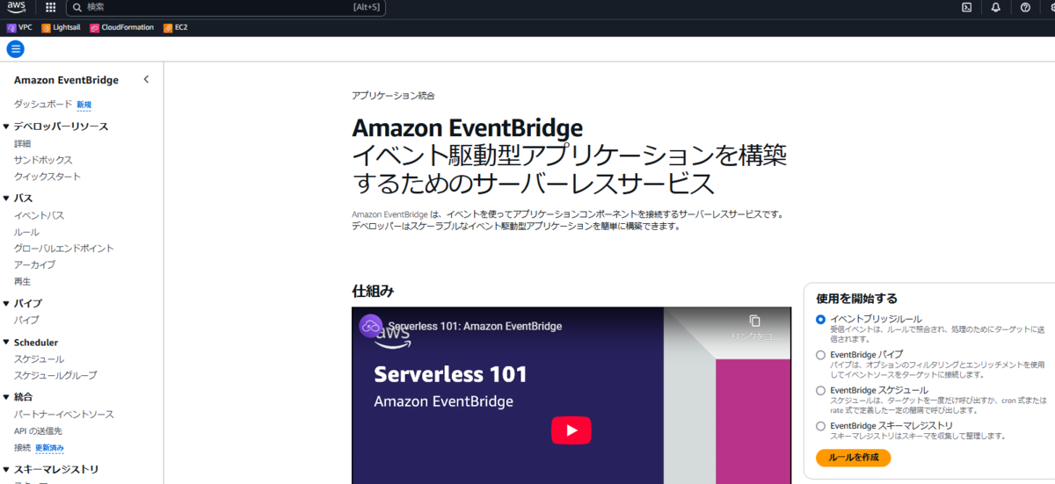Click the AWS logo home icon
1055x484 pixels.
tap(17, 7)
